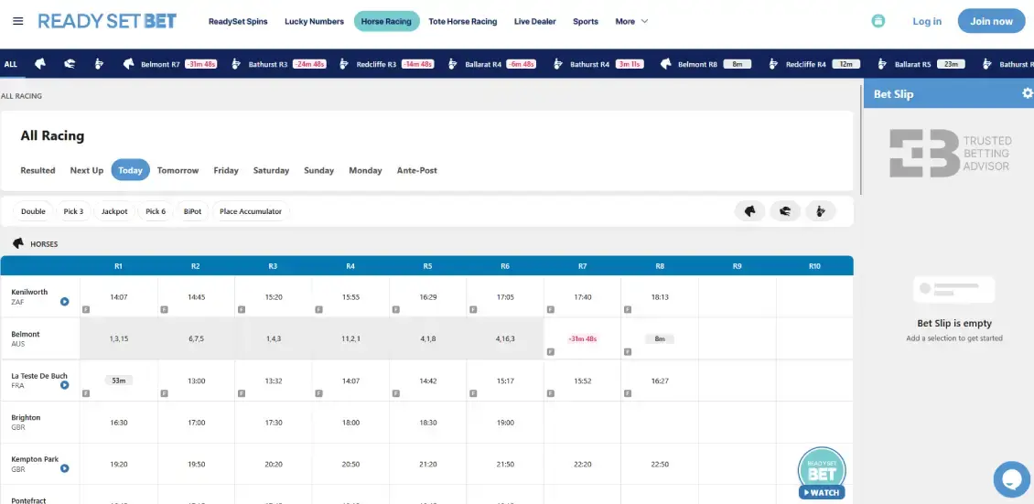Choose Double bet type
Image resolution: width=1034 pixels, height=504 pixels.
point(33,211)
